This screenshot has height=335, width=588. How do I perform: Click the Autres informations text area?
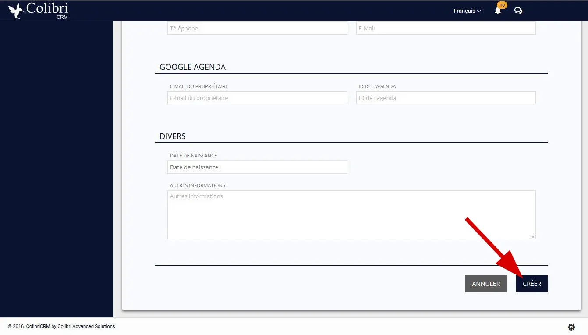351,215
